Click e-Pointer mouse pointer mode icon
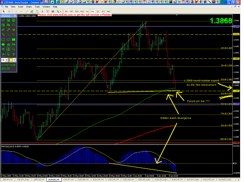 [x=9, y=54]
